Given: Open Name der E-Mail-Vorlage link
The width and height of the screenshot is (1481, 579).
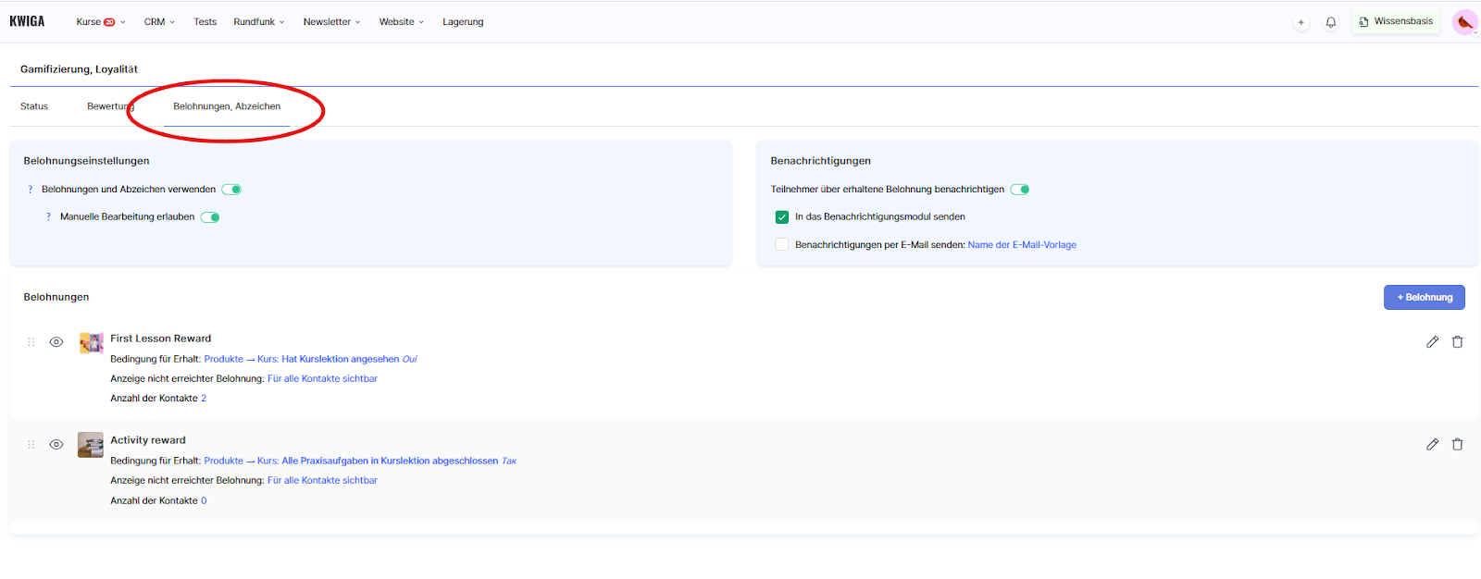Looking at the screenshot, I should pos(1022,245).
